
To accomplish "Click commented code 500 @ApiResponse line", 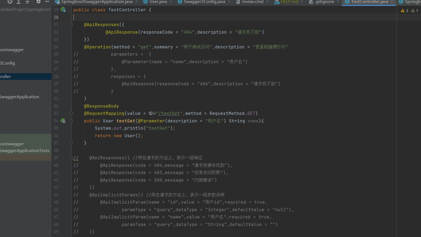I will coord(158,180).
